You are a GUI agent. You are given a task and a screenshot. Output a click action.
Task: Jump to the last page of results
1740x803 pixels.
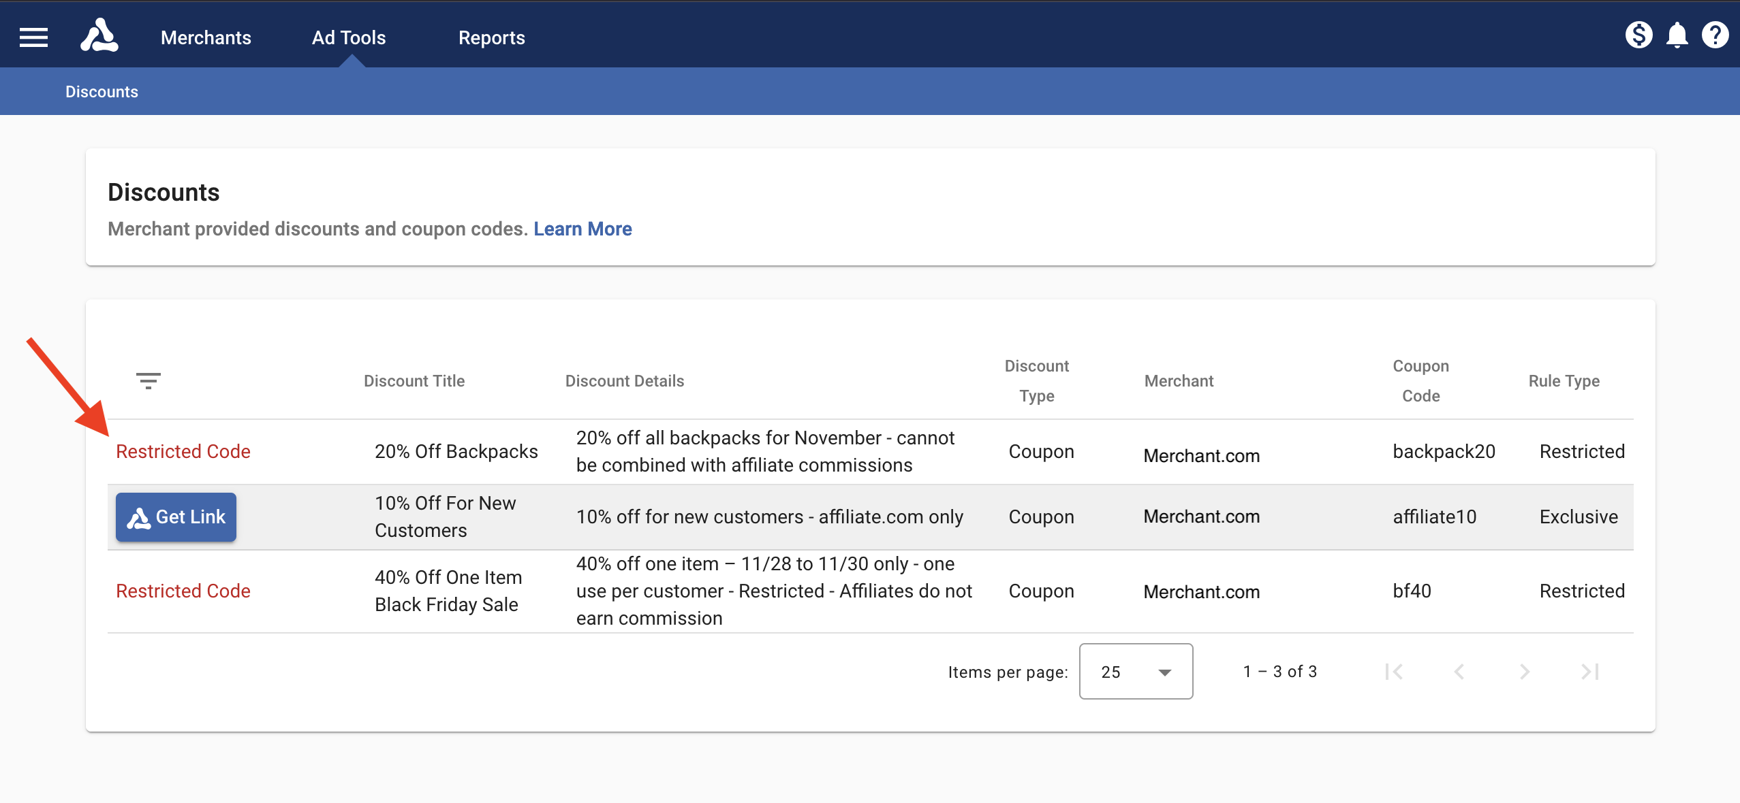pyautogui.click(x=1589, y=672)
